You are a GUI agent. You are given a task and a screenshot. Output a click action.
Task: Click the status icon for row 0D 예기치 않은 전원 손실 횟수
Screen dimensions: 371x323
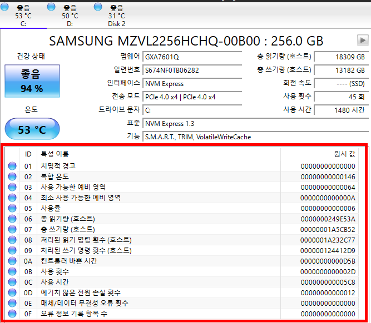12,292
